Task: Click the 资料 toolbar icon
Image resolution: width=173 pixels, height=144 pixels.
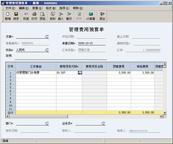Action: [x=53, y=16]
